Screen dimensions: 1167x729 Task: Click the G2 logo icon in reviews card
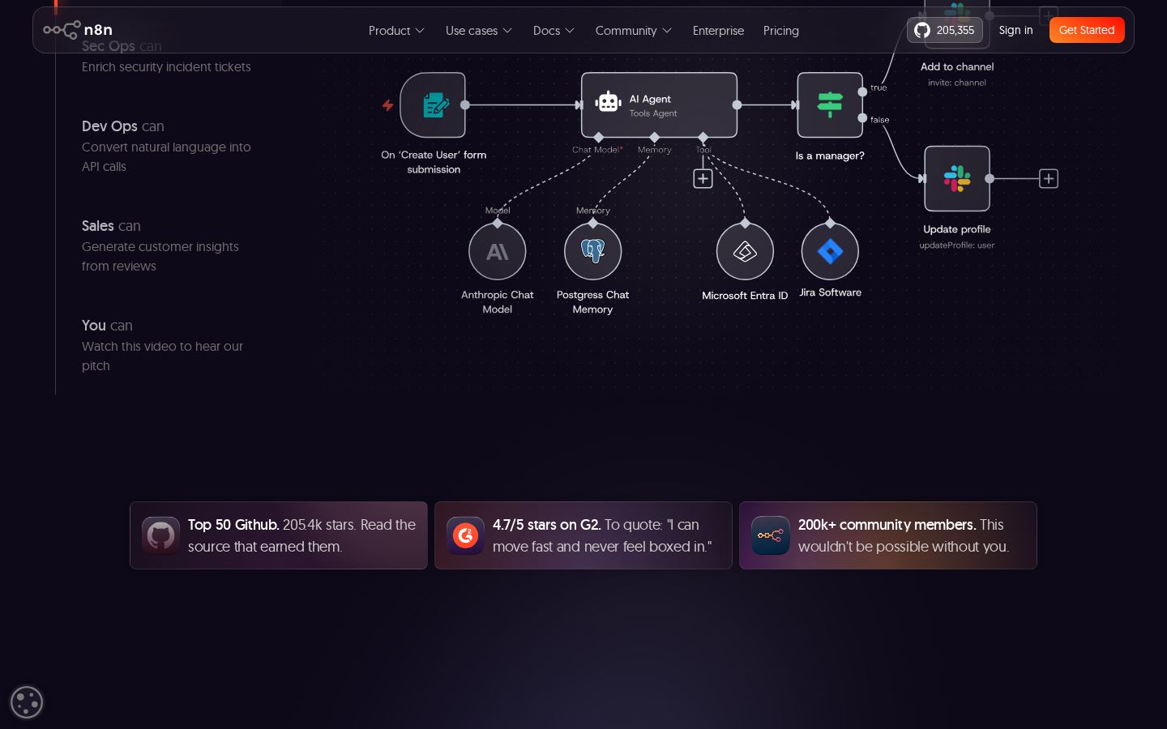(465, 535)
